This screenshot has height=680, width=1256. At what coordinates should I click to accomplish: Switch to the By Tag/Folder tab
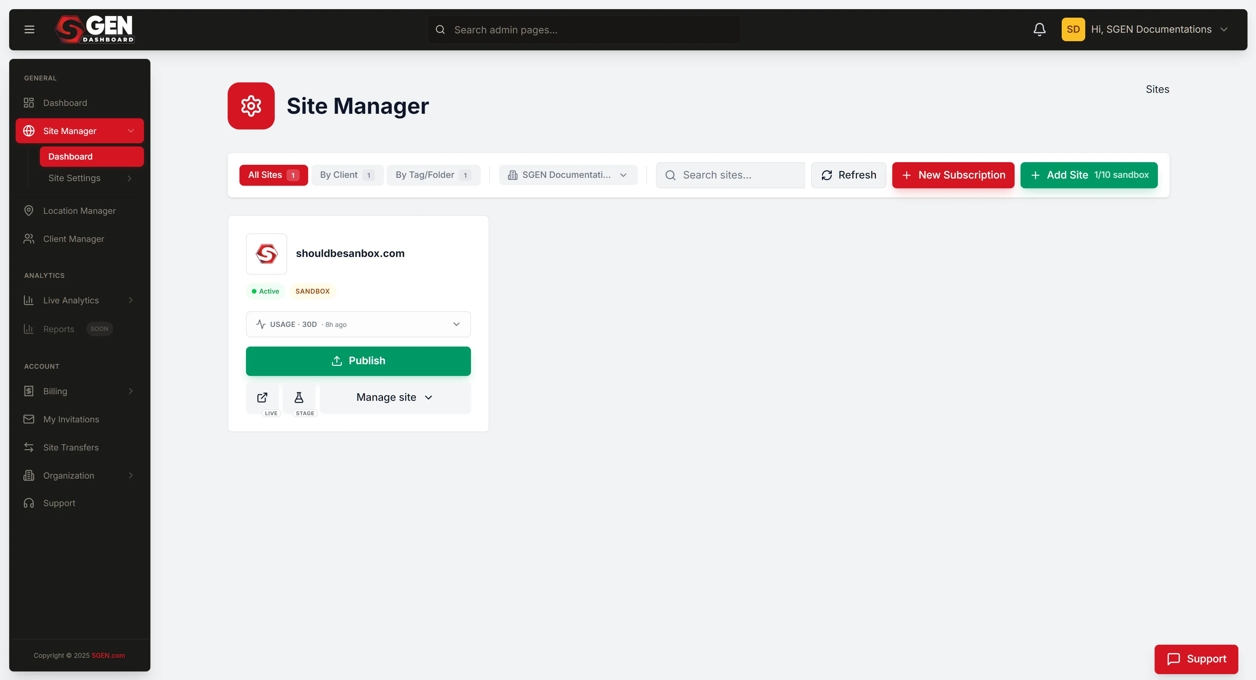(433, 175)
